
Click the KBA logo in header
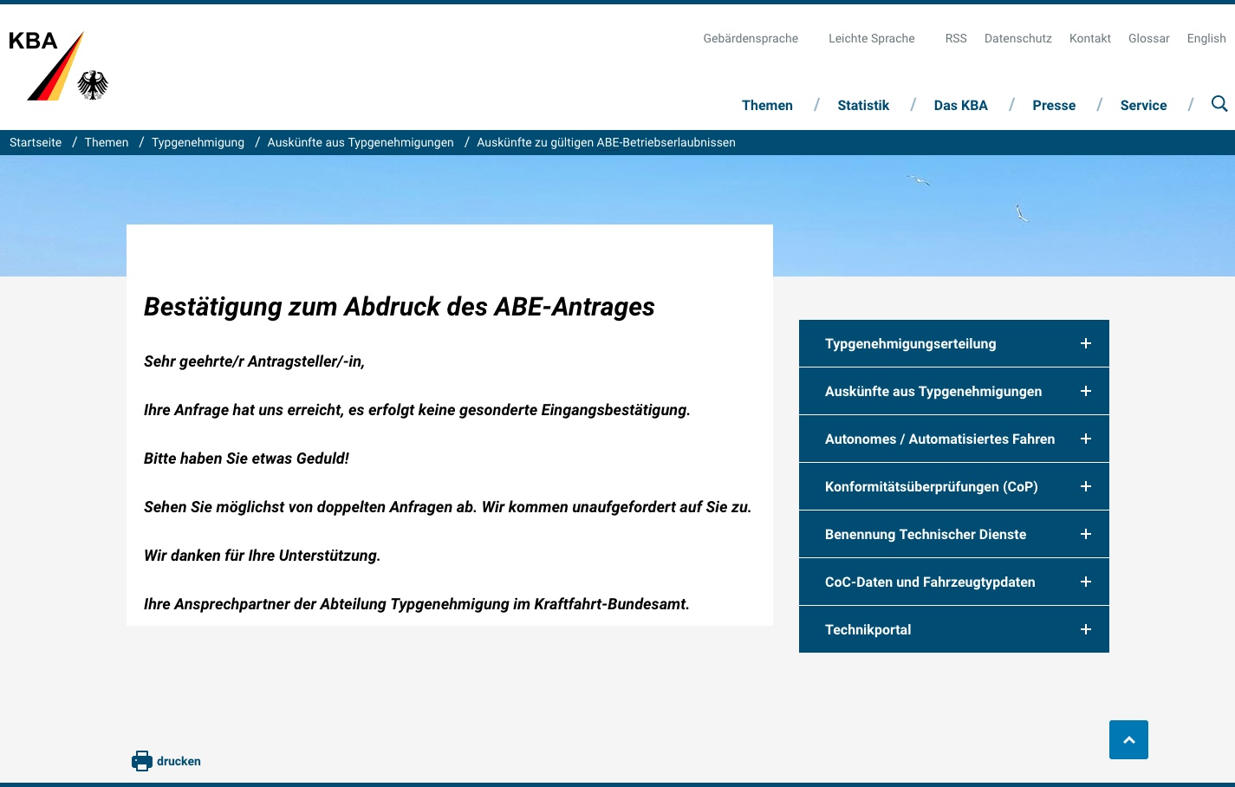point(59,66)
